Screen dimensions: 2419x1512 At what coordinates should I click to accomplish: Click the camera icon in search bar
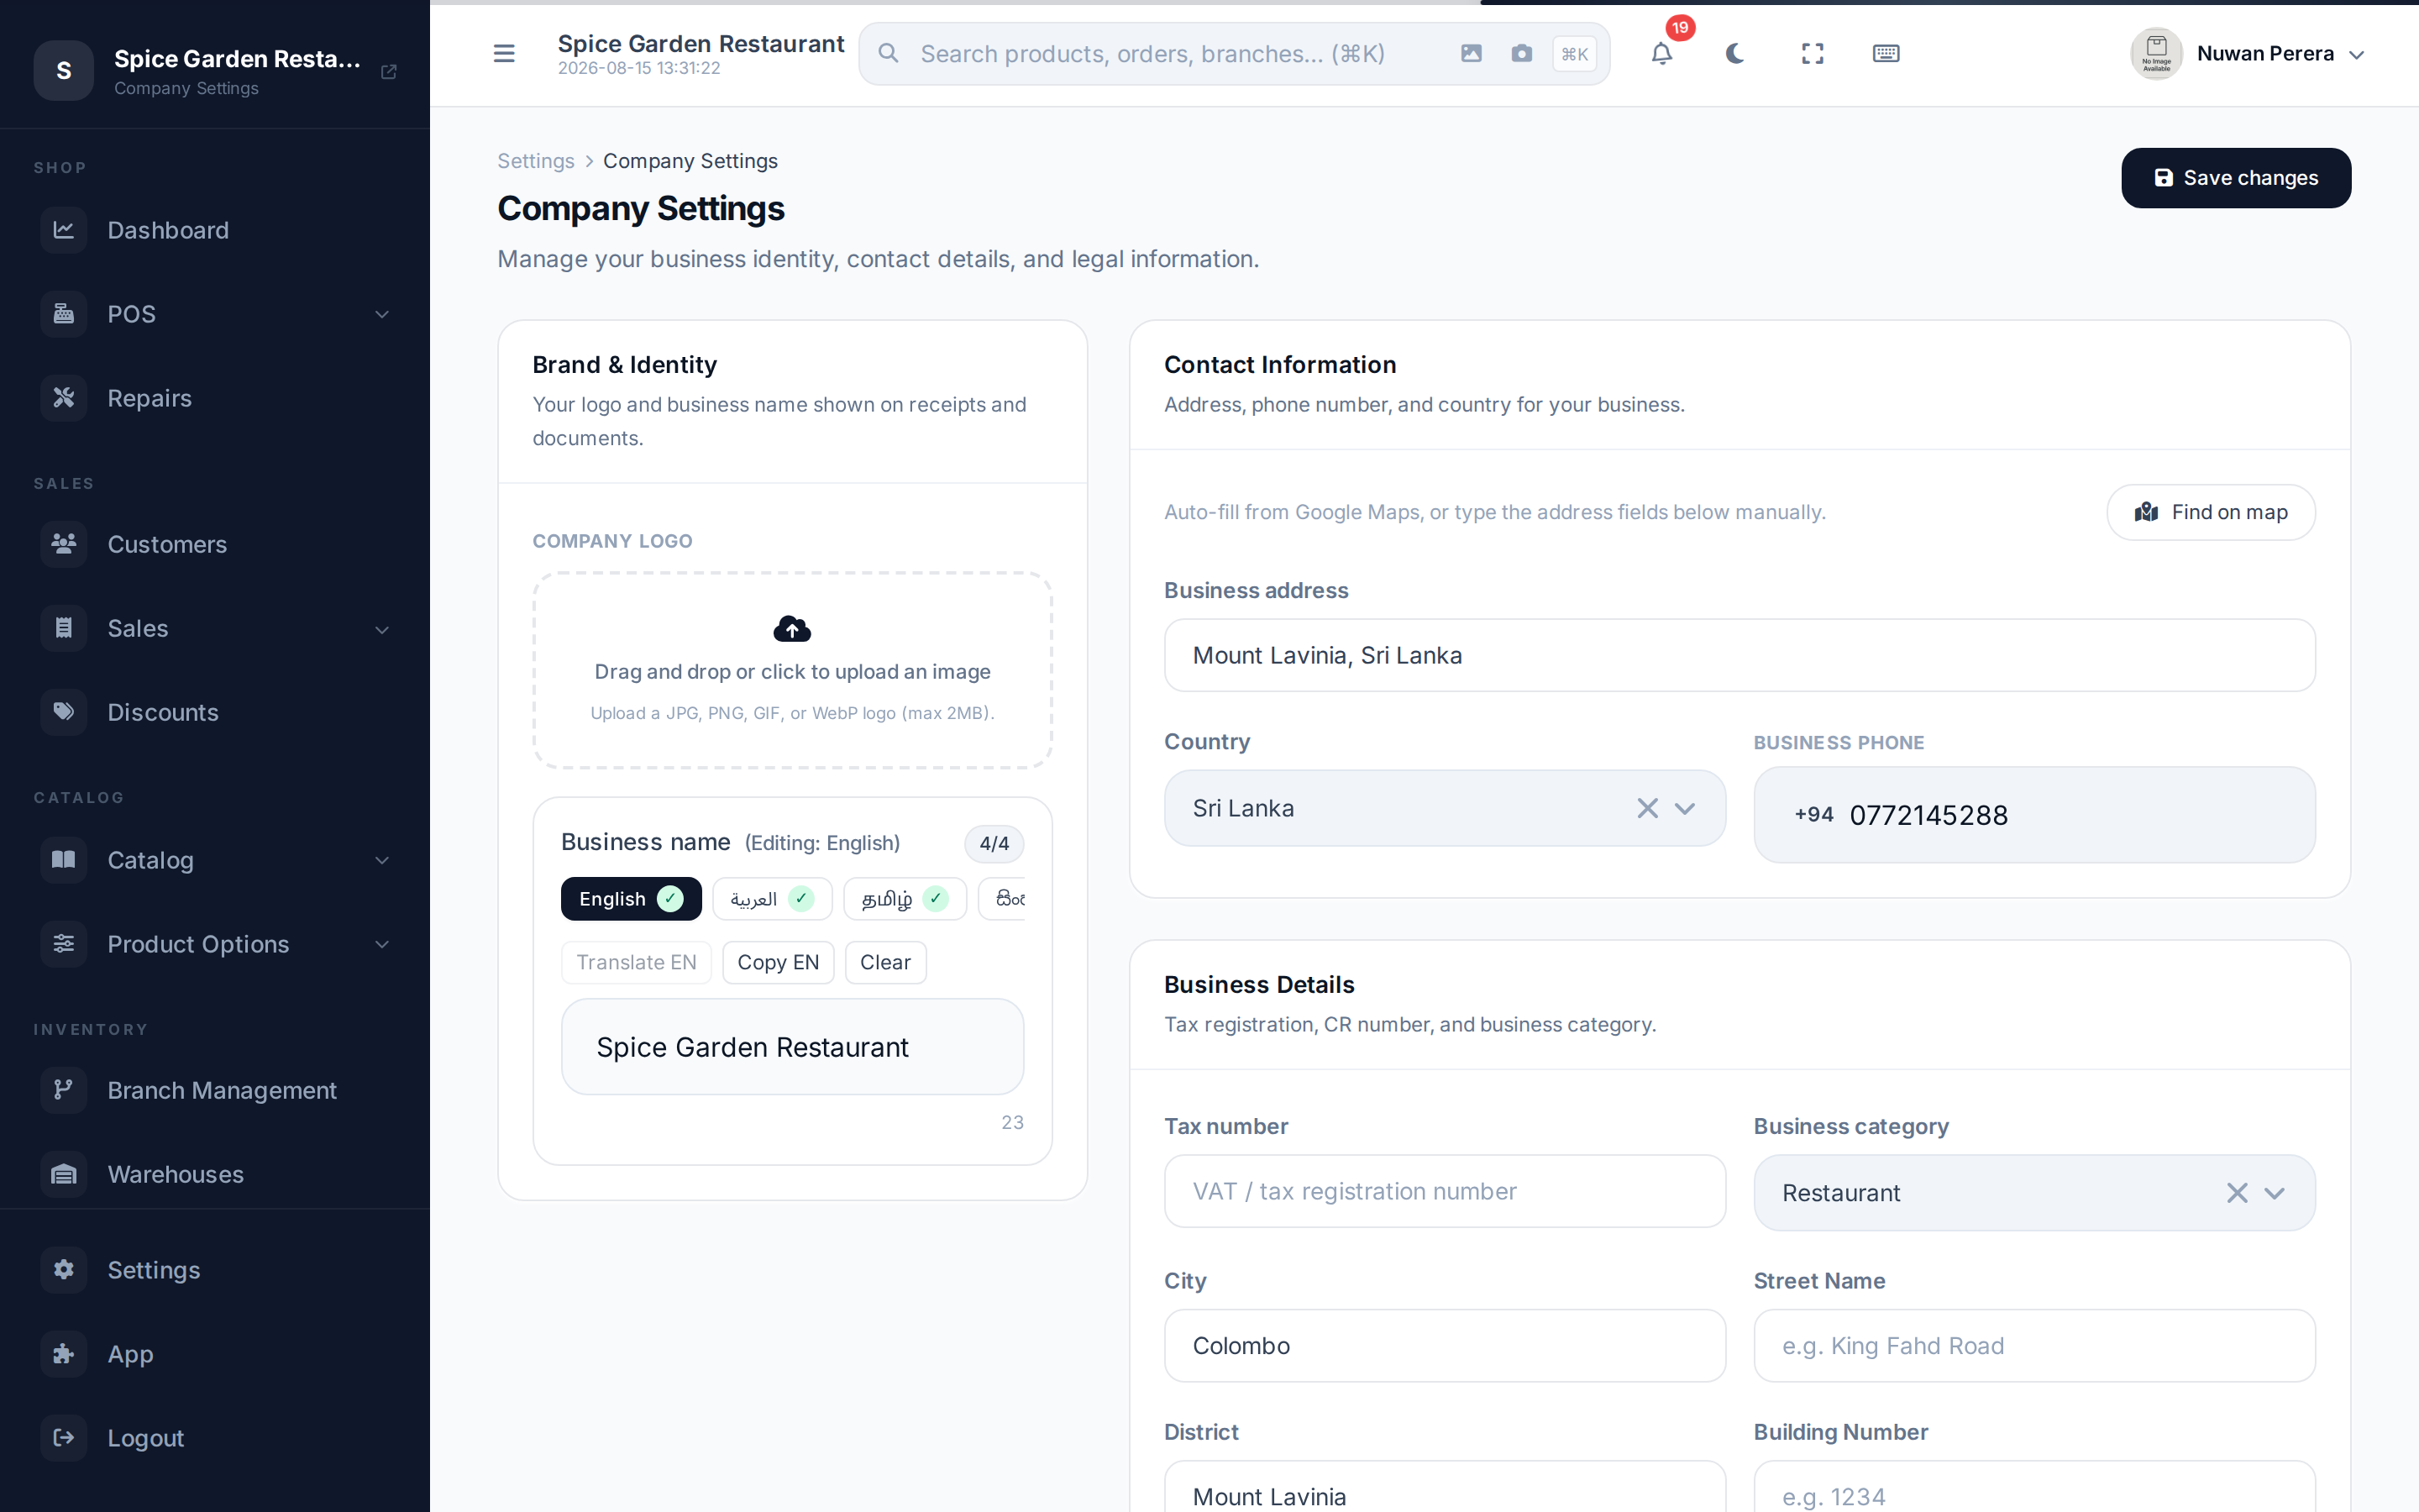click(1521, 53)
